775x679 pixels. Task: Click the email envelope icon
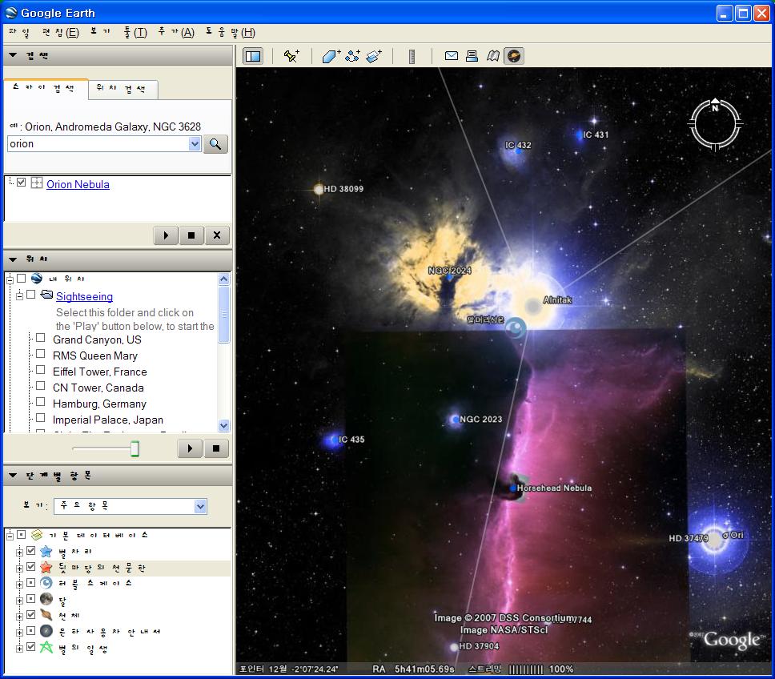pos(452,56)
